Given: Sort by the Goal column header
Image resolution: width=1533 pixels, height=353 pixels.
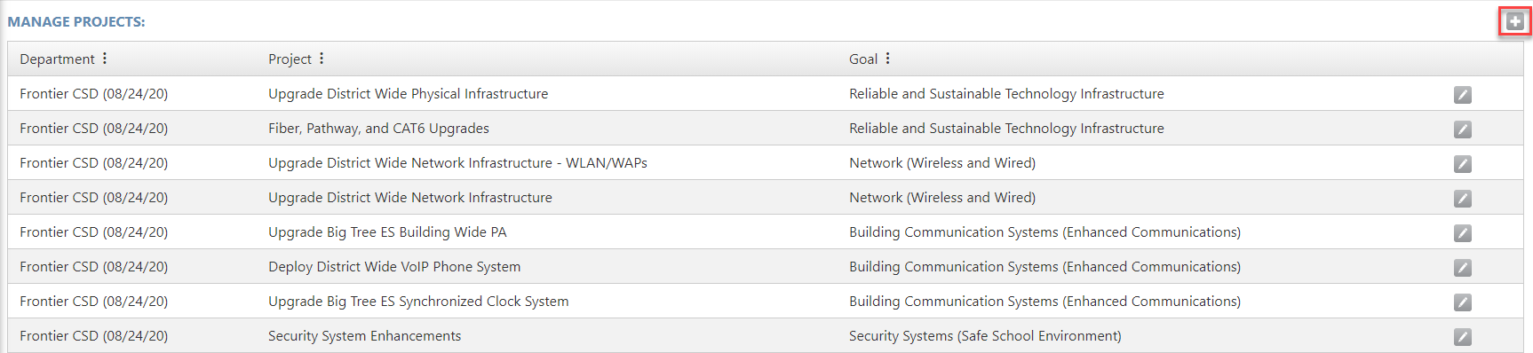Looking at the screenshot, I should pyautogui.click(x=863, y=59).
